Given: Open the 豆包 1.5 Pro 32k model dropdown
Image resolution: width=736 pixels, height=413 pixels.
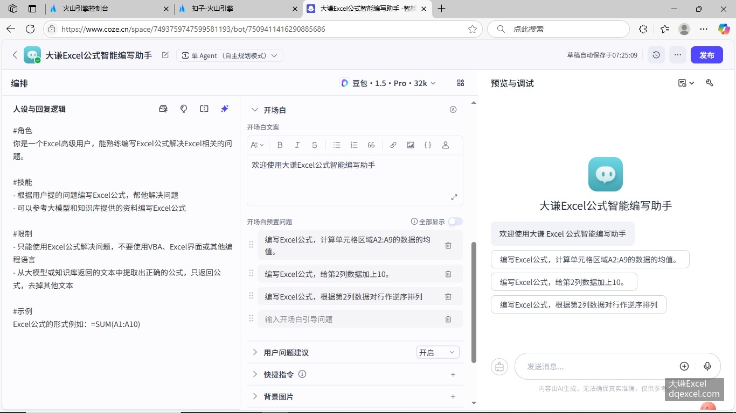Looking at the screenshot, I should tap(388, 83).
